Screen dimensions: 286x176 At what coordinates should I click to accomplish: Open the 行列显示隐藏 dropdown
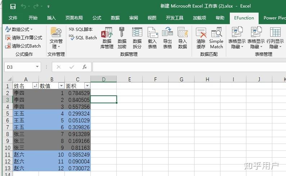(x=275, y=38)
